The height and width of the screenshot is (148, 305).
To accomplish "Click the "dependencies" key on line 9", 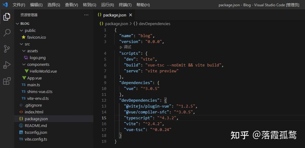I will coord(136,83).
